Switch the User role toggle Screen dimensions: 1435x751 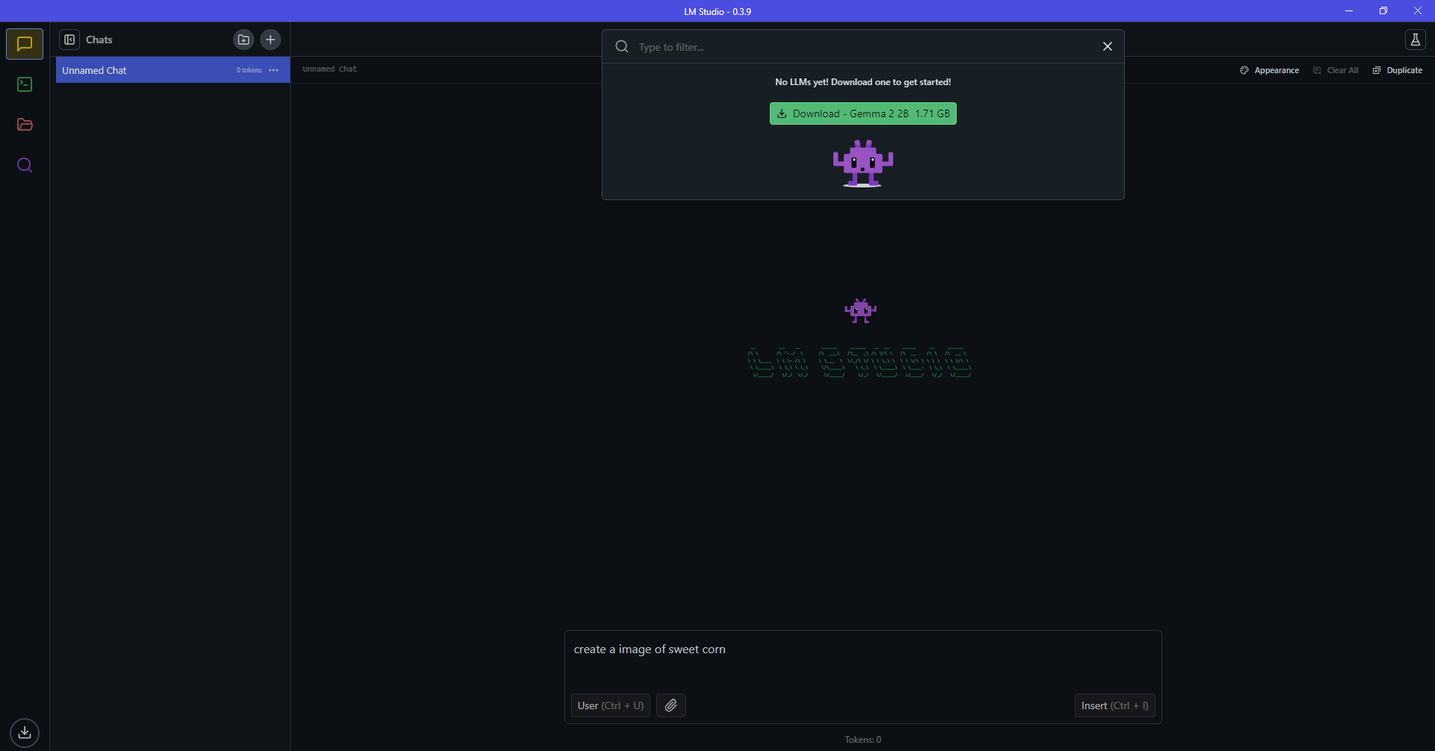coord(611,705)
